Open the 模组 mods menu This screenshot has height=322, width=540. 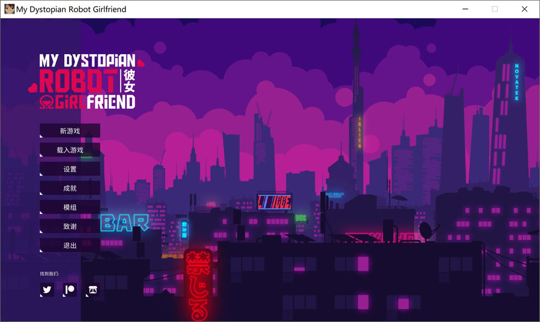click(x=70, y=207)
